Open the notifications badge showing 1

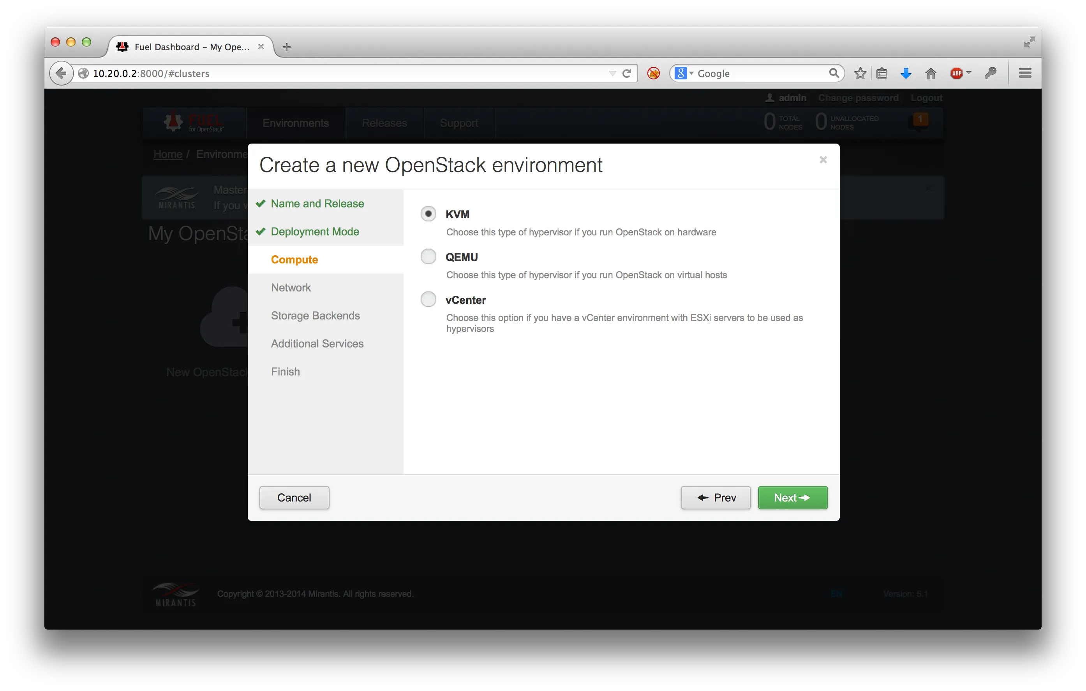pos(920,120)
